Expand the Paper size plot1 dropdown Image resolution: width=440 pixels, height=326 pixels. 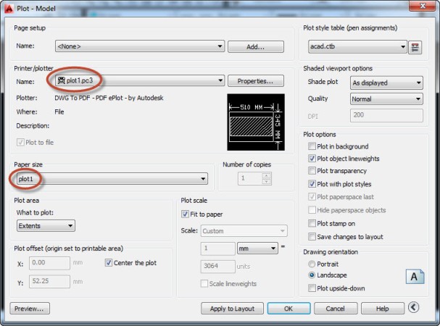[x=112, y=179]
